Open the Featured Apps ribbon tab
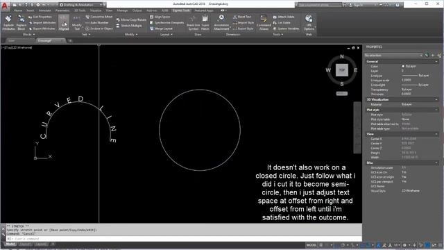The width and height of the screenshot is (444, 250). coord(204,10)
